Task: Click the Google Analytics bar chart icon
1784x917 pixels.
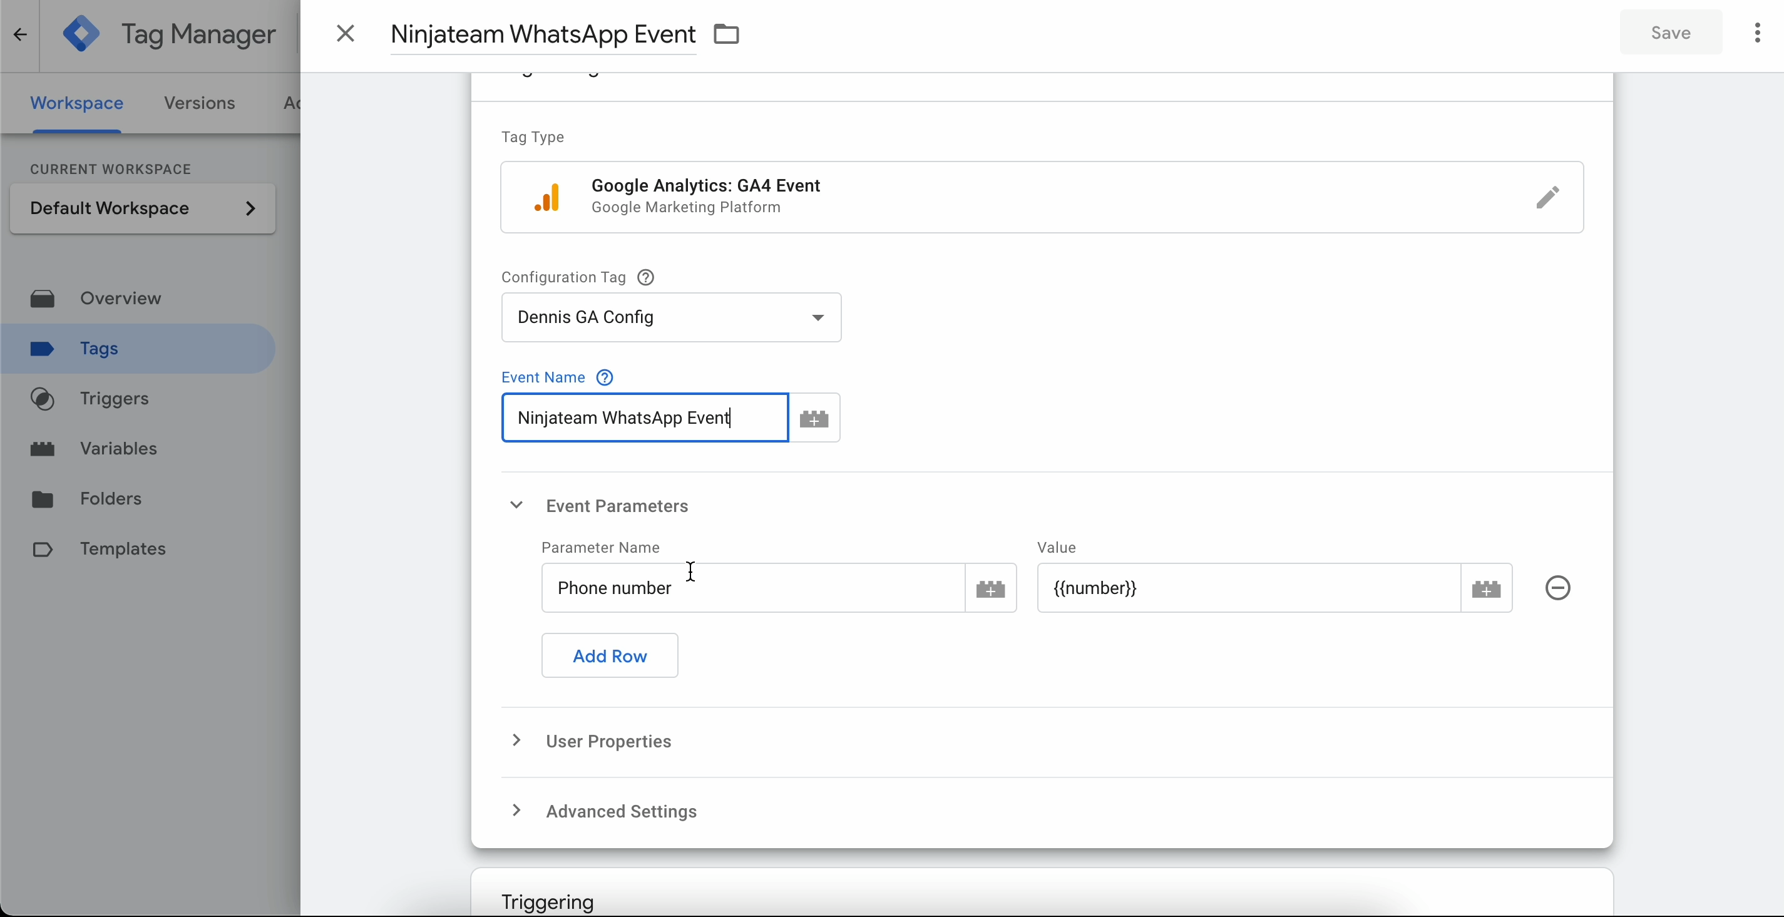Action: [x=546, y=197]
